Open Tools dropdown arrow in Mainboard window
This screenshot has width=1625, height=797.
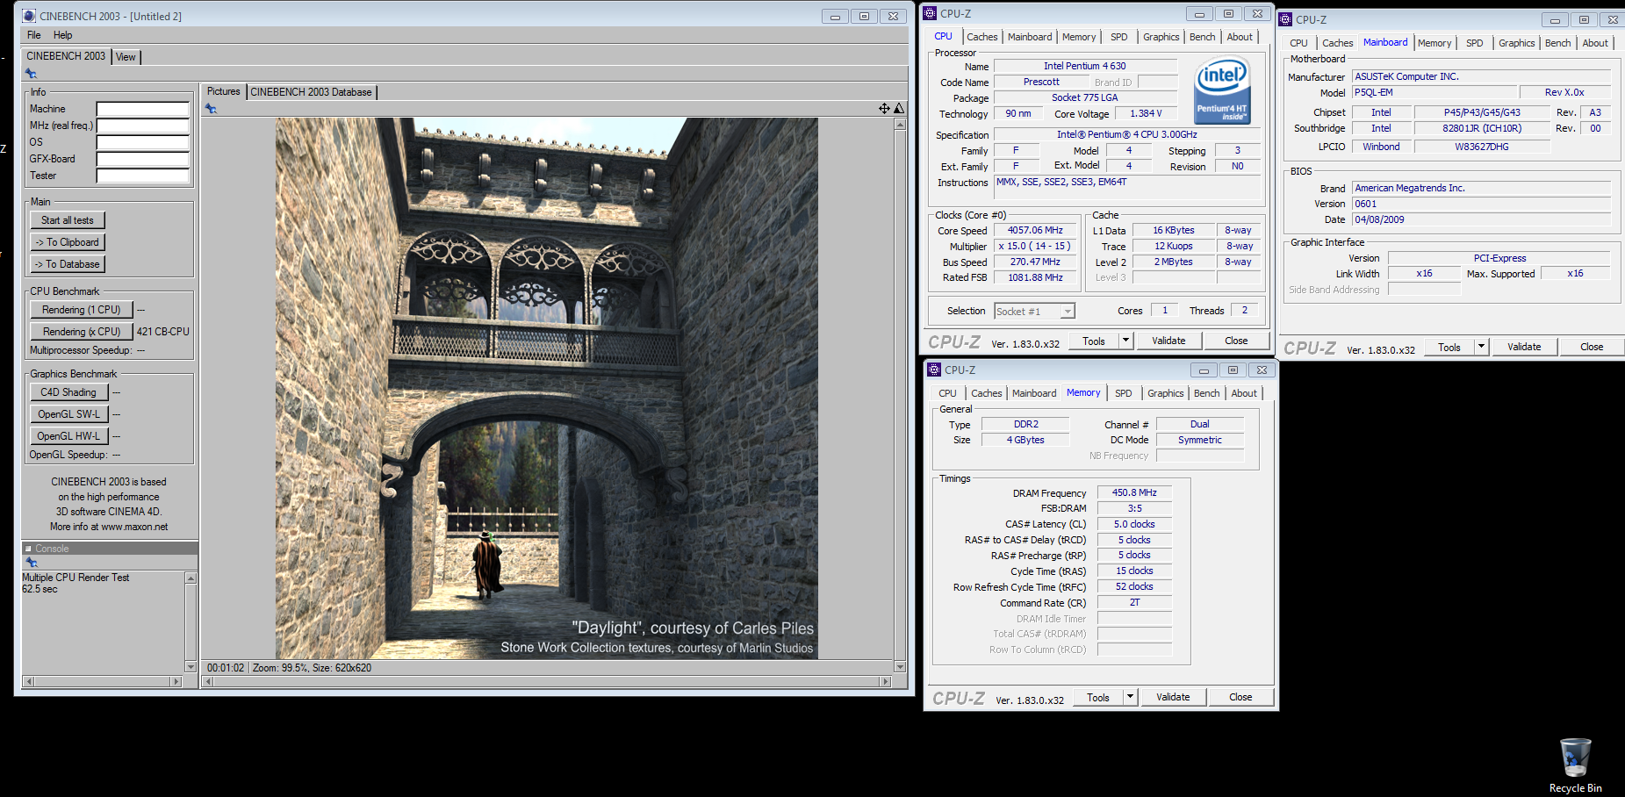pos(1481,347)
